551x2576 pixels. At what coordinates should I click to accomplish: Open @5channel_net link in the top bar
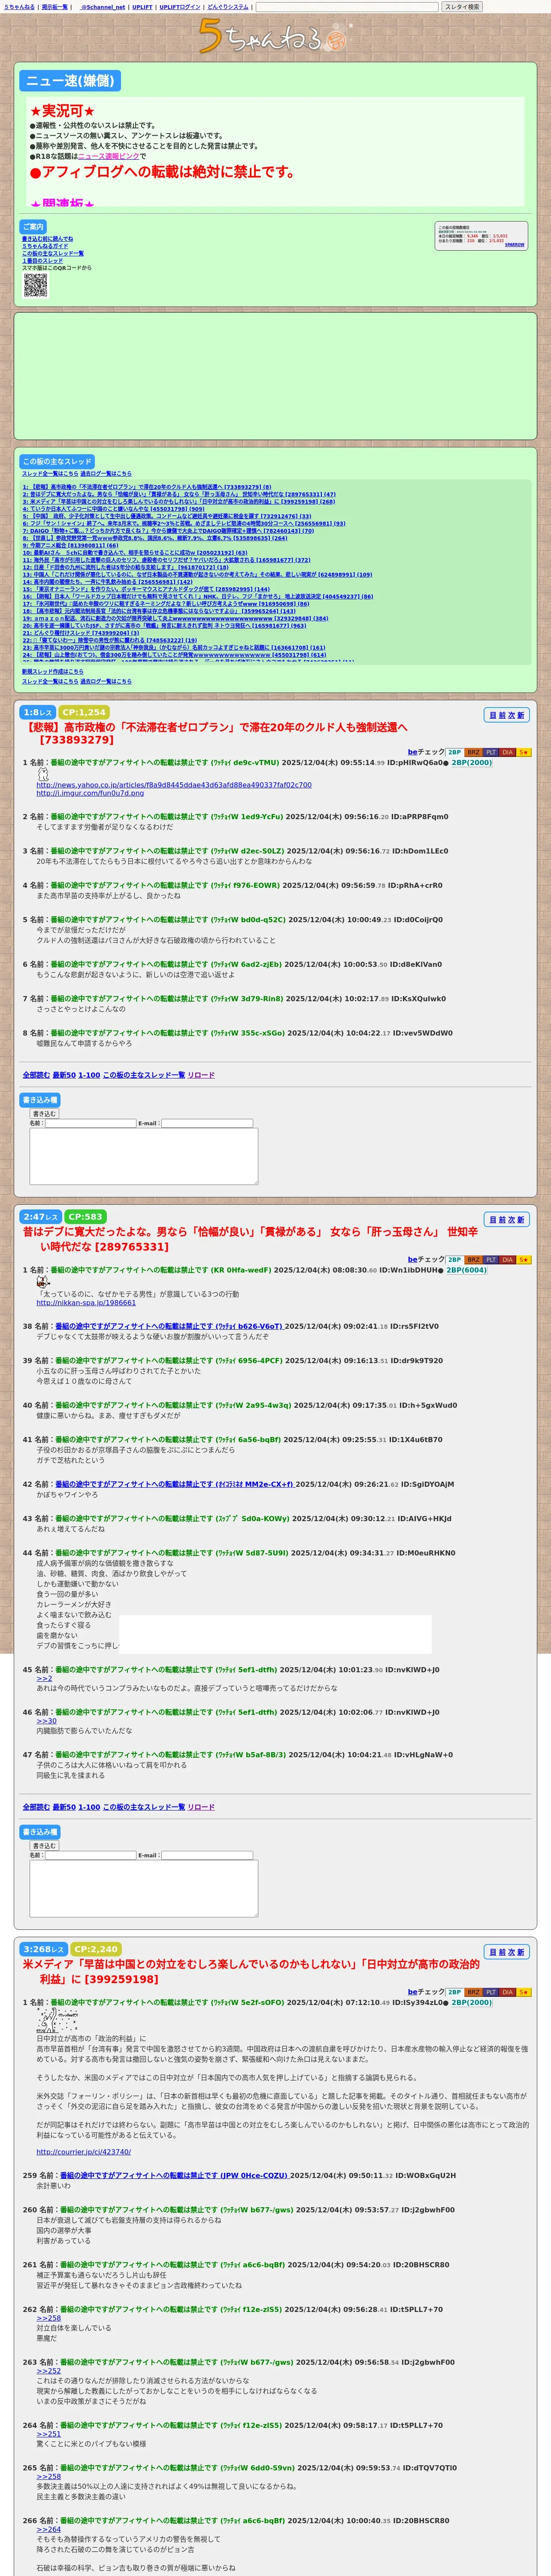click(x=102, y=7)
